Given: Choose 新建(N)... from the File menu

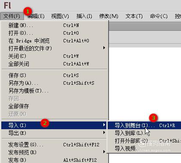Looking at the screenshot, I should (x=54, y=25).
